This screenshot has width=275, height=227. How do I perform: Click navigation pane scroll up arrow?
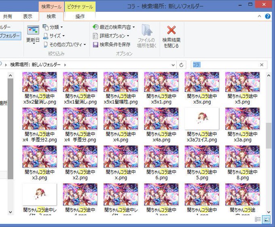tap(11, 76)
